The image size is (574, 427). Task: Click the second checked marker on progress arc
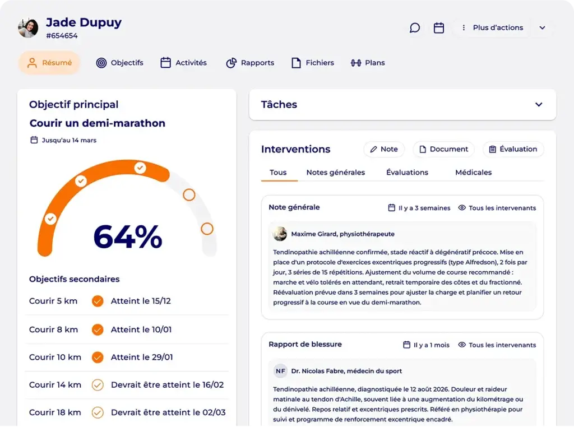tap(81, 181)
